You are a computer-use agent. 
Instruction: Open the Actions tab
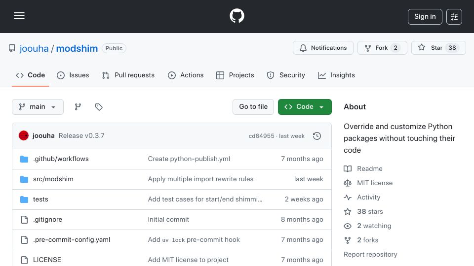[186, 75]
